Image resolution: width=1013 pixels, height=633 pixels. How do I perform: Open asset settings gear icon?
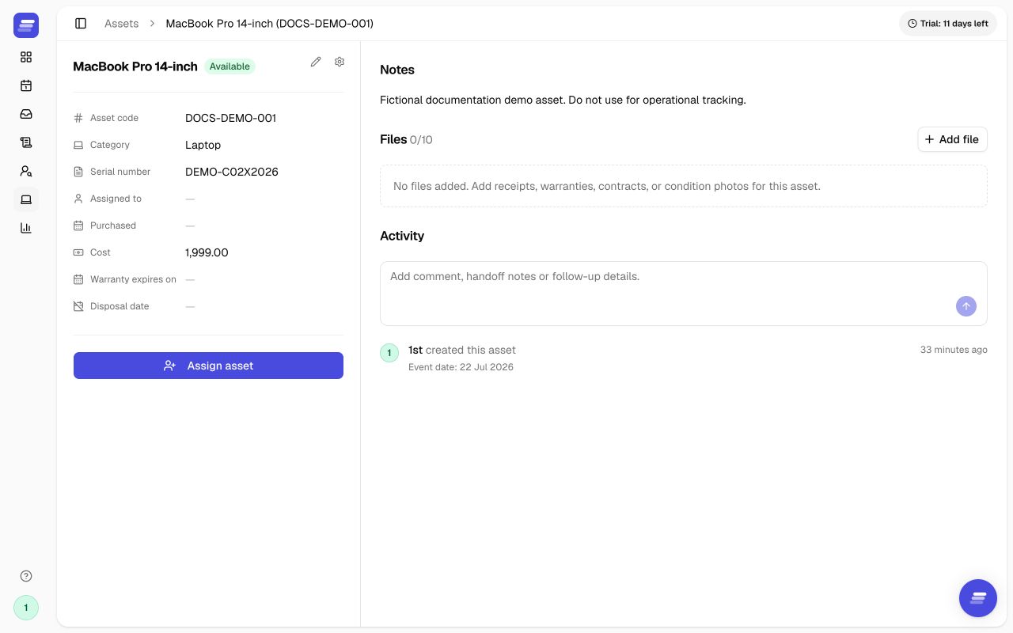coord(340,62)
